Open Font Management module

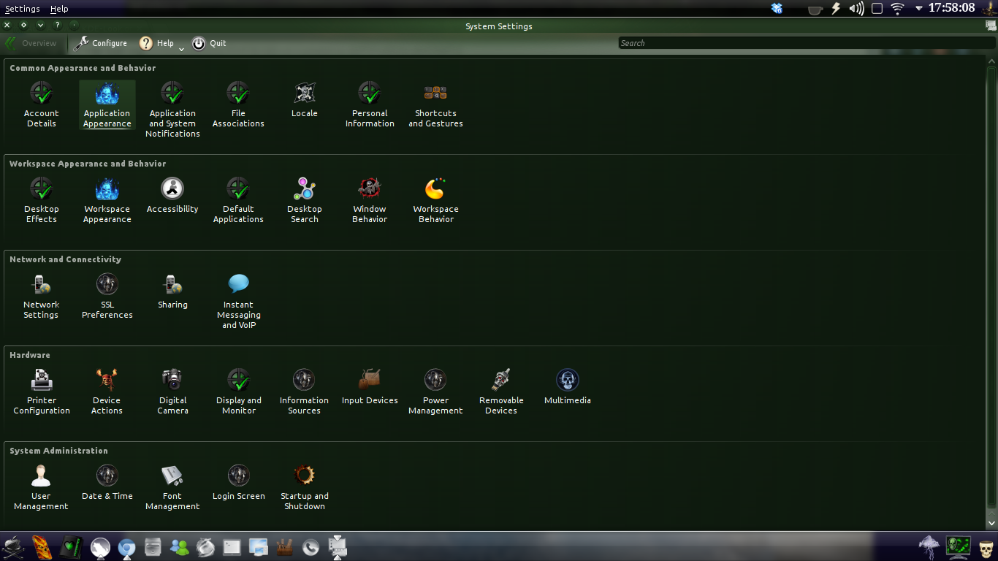click(x=172, y=488)
